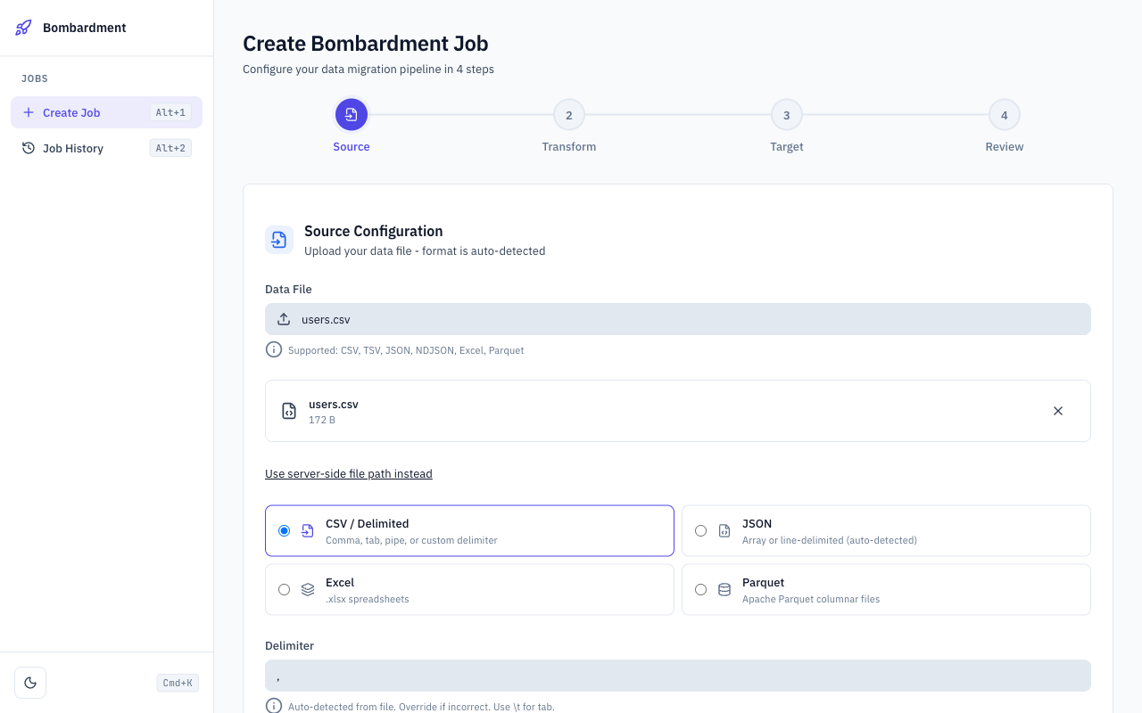Click step 4 Review in the stepper

click(x=1004, y=114)
